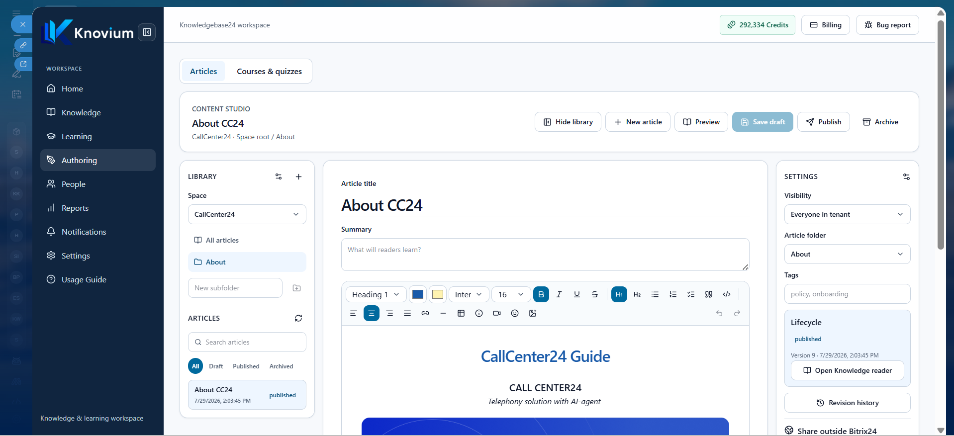Viewport: 954px width, 436px height.
Task: Apply italic formatting
Action: 559,294
